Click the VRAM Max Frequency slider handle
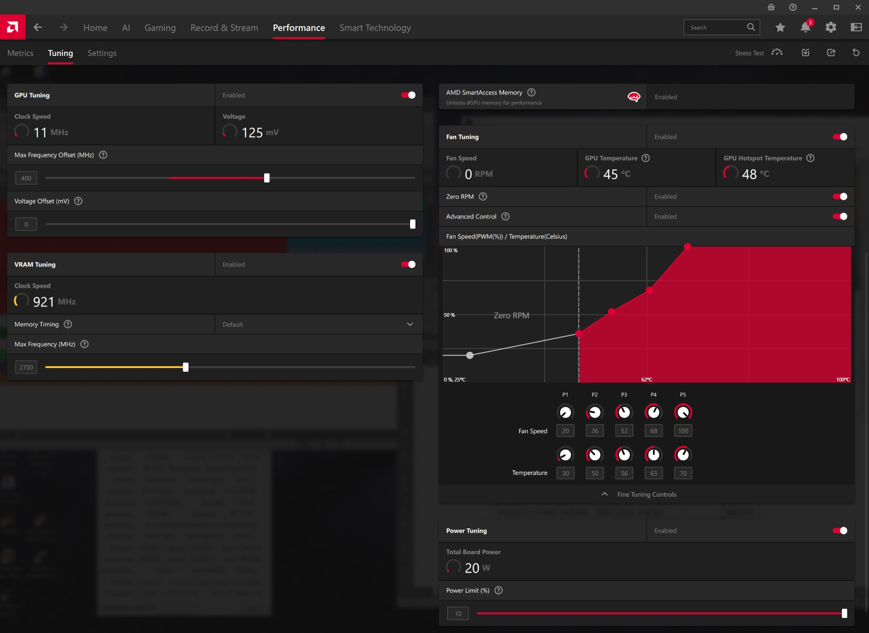Viewport: 869px width, 633px height. point(186,367)
